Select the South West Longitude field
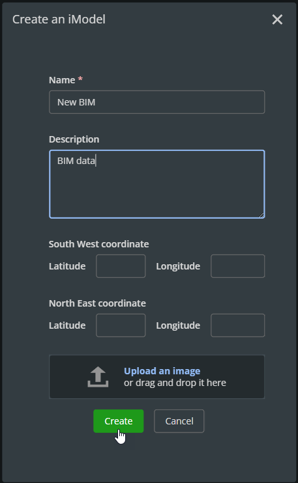The height and width of the screenshot is (483, 298). [237, 266]
